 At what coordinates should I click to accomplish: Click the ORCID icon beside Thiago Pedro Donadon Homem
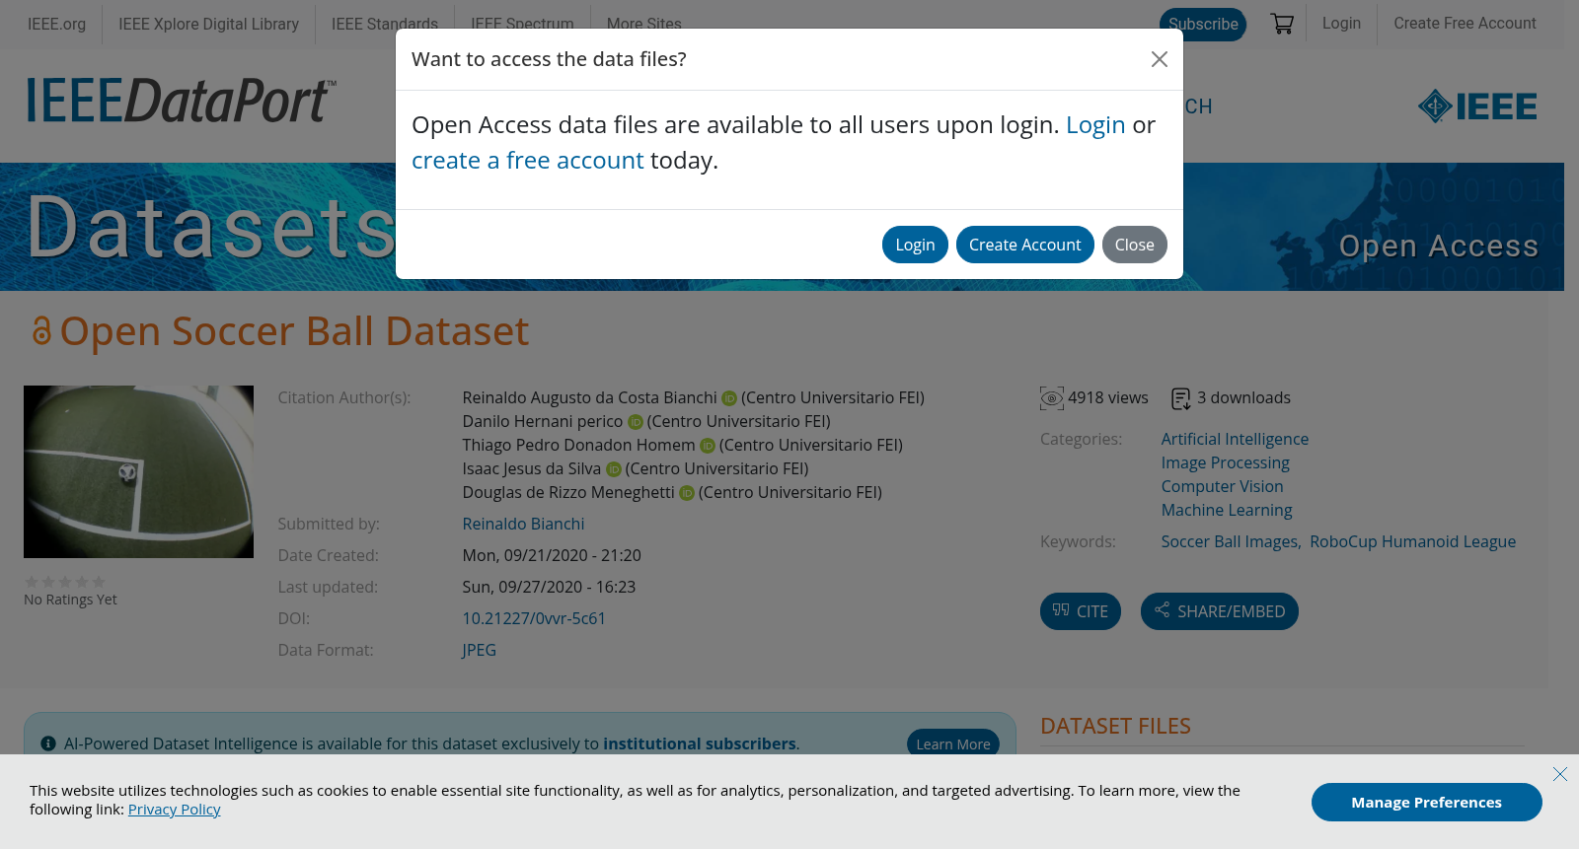tap(708, 446)
